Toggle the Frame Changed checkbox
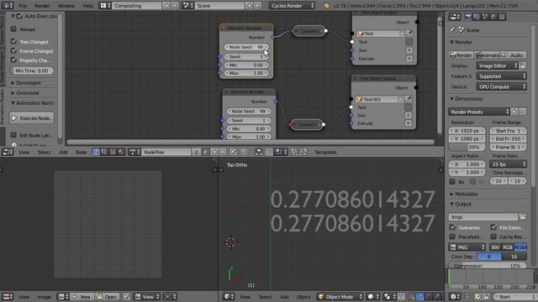Image resolution: width=538 pixels, height=302 pixels. [x=13, y=50]
